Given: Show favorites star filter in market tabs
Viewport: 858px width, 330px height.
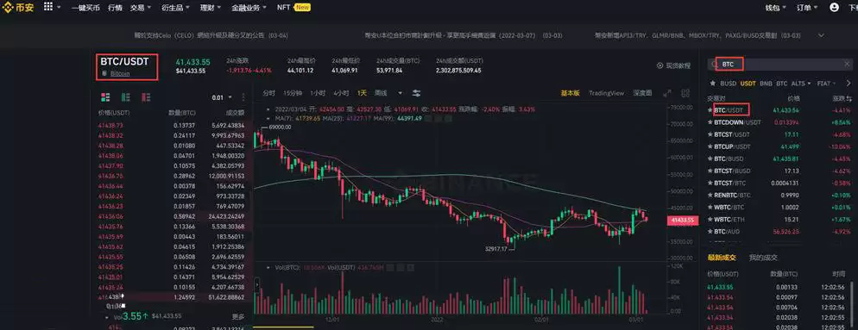Looking at the screenshot, I should [x=712, y=84].
